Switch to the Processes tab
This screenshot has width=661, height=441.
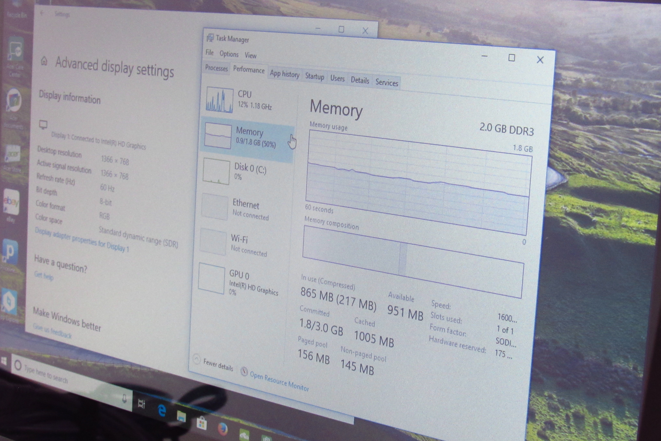216,68
